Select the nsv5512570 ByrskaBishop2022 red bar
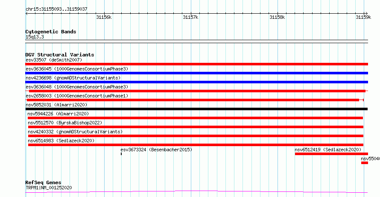Image resolution: width=380 pixels, height=197 pixels. coord(196,127)
